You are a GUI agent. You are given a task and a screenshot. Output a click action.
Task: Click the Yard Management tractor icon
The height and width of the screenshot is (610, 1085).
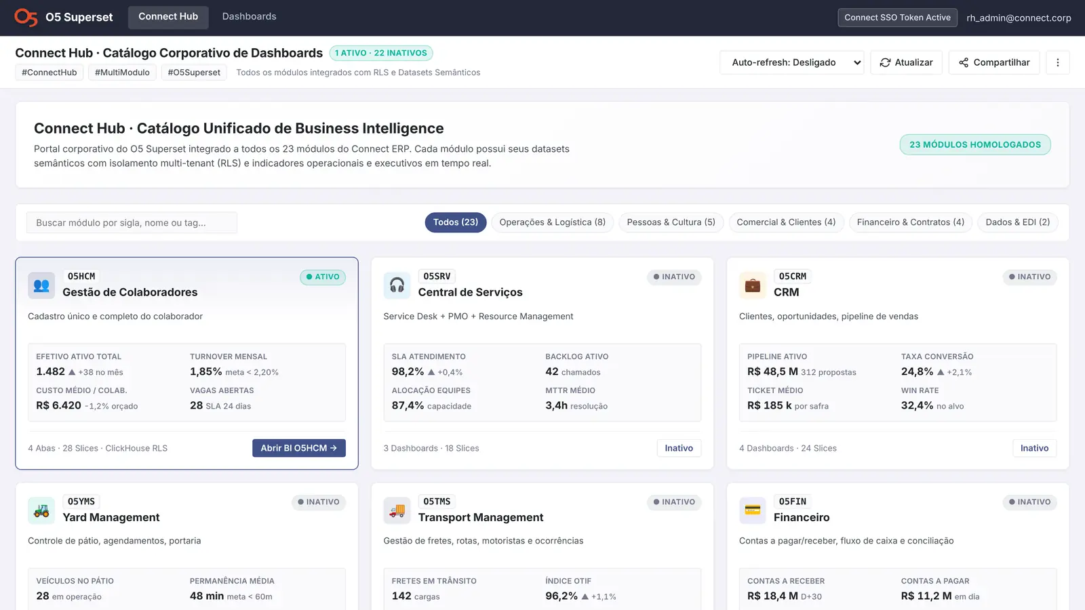point(41,510)
